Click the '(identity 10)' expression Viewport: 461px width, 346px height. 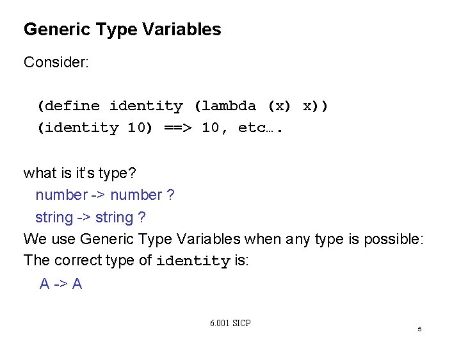pos(95,128)
